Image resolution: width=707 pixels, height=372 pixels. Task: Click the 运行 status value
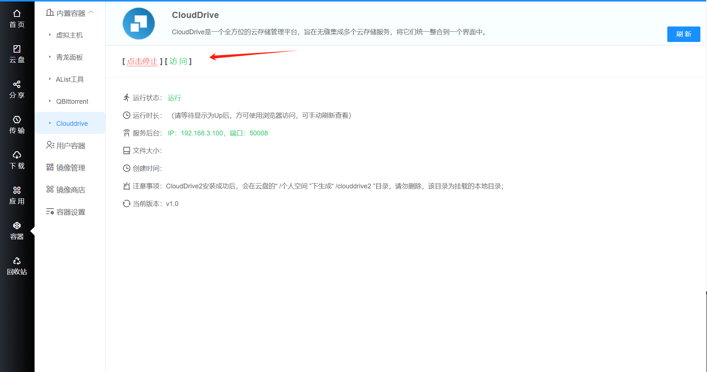pos(174,98)
